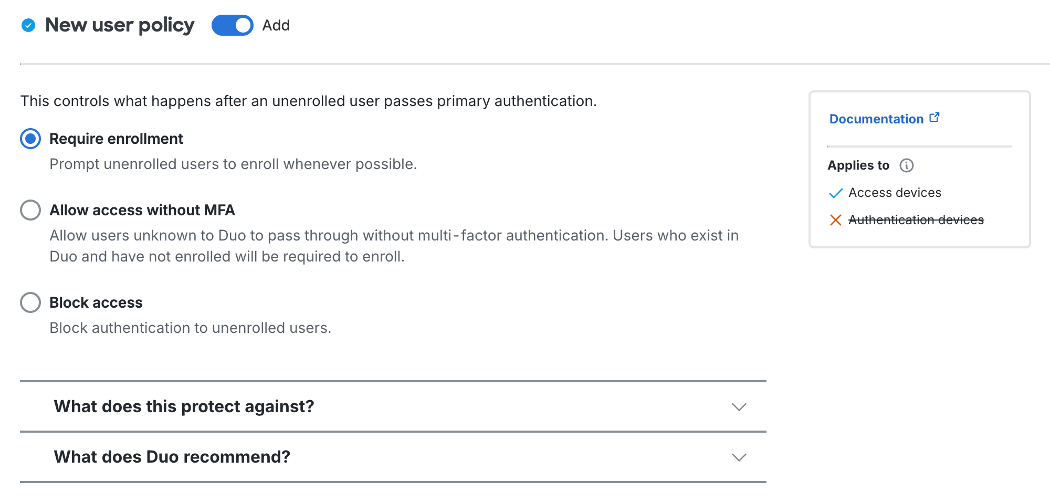
Task: Click the Applies to panel header
Action: point(858,165)
